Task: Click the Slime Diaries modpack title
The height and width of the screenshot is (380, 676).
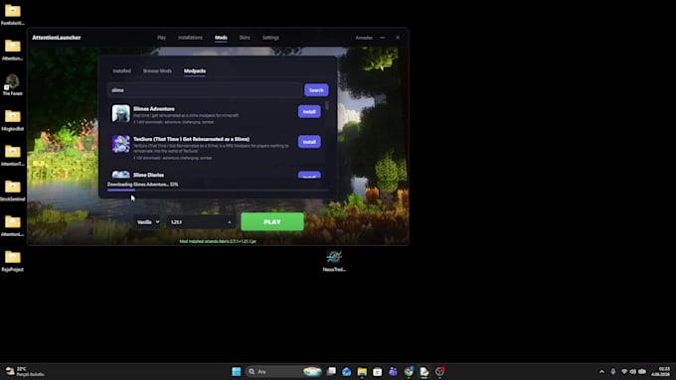Action: (148, 175)
